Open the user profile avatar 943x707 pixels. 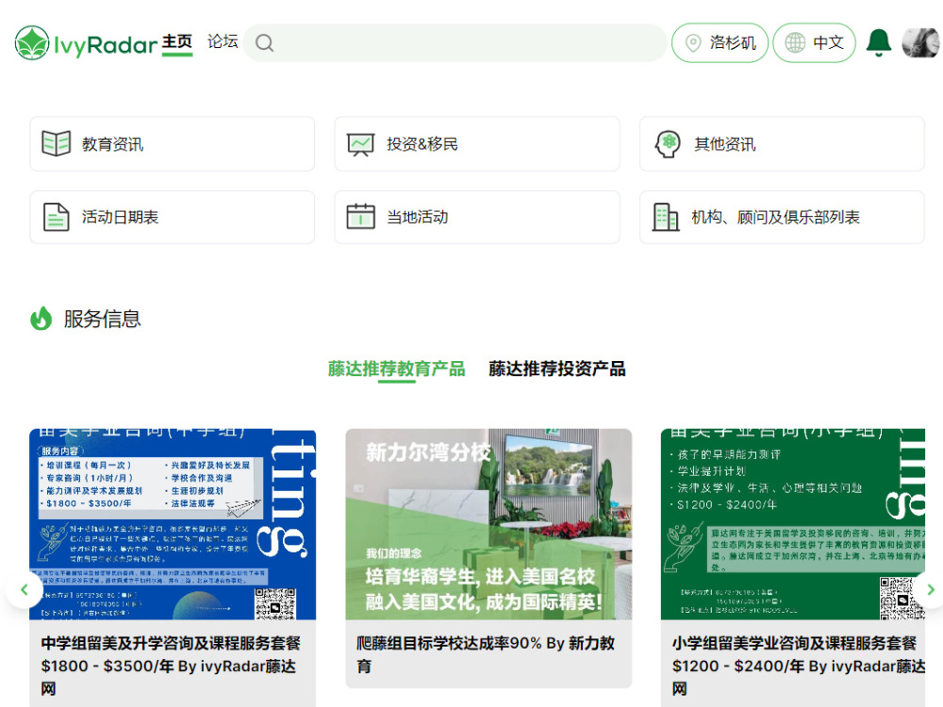pyautogui.click(x=920, y=42)
